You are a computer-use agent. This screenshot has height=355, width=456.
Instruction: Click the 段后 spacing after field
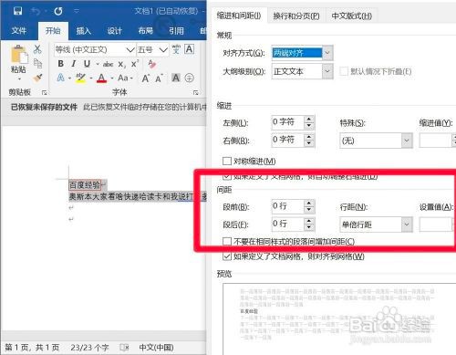tap(287, 224)
